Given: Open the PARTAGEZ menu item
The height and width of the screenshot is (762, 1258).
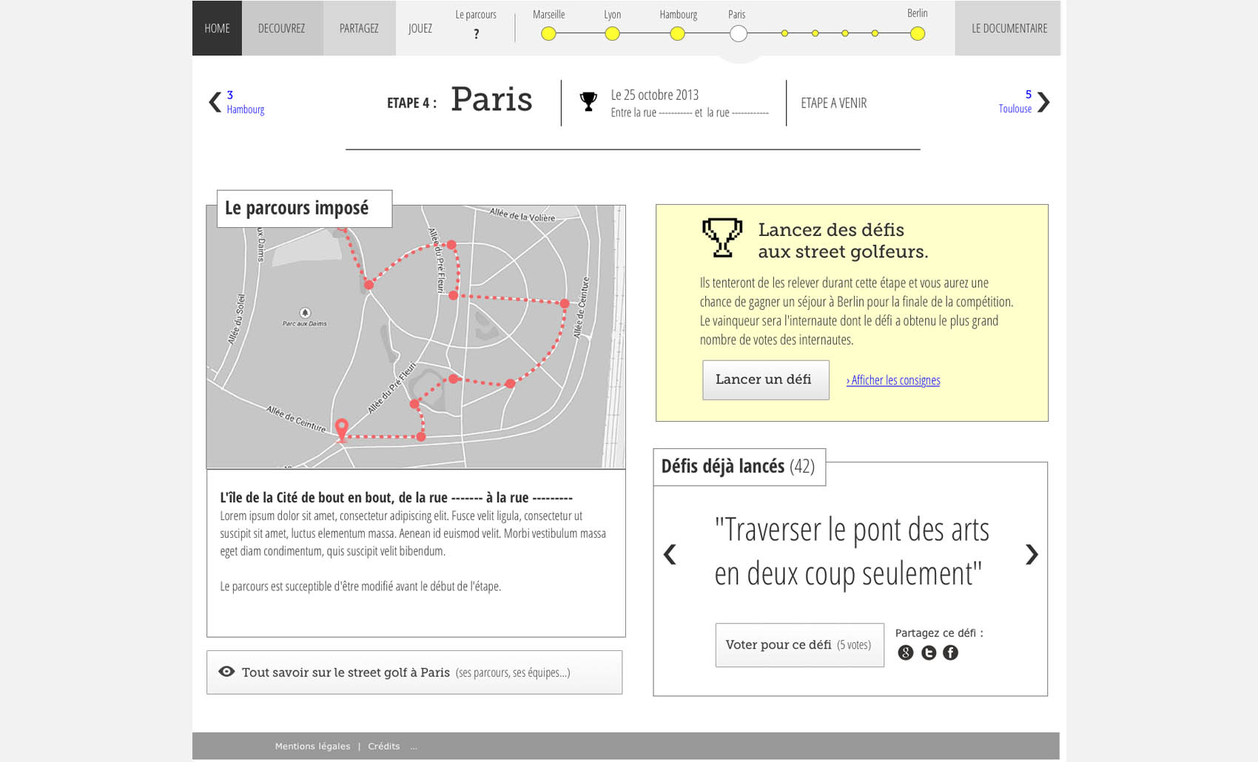Looking at the screenshot, I should [x=359, y=28].
